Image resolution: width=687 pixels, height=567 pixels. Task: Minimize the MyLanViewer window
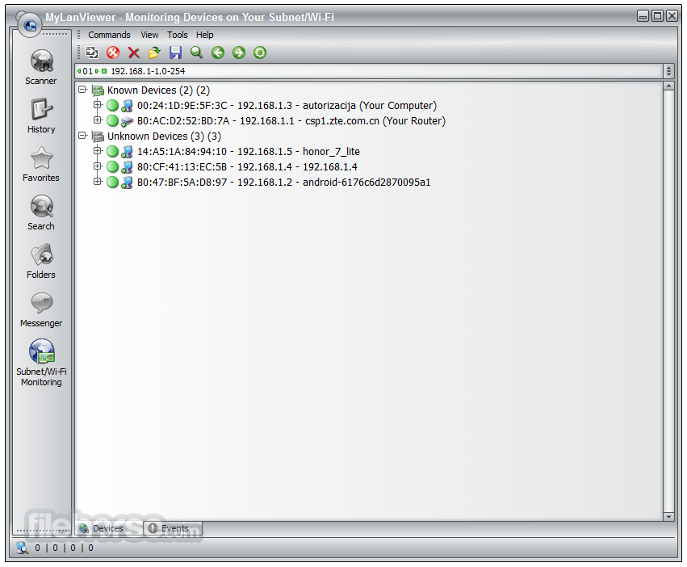point(643,16)
